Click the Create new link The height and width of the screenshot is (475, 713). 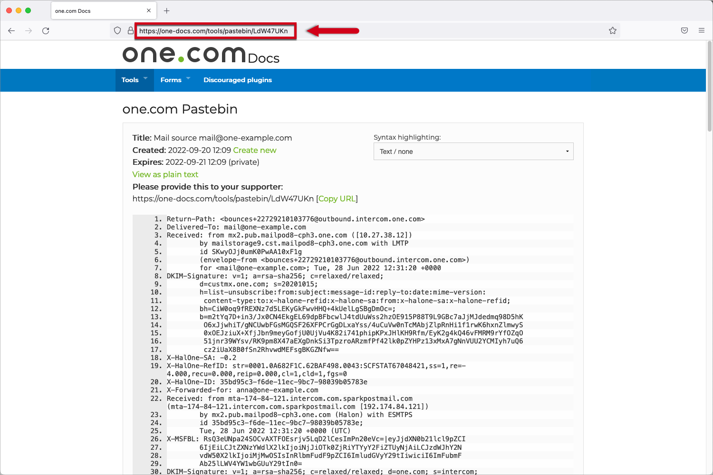(255, 150)
